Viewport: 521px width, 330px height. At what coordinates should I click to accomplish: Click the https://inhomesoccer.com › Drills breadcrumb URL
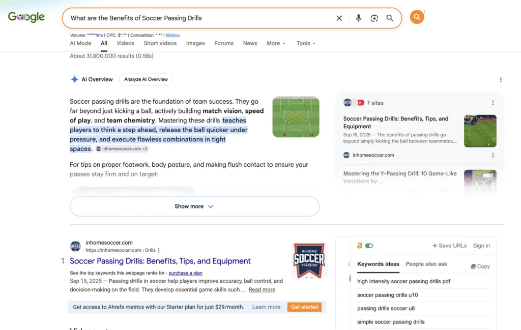[x=120, y=250]
